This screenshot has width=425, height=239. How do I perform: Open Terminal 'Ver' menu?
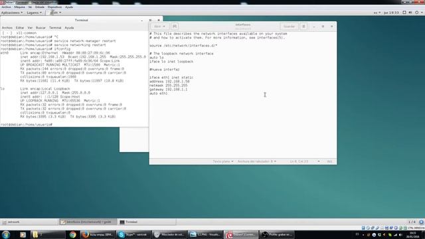[30, 28]
